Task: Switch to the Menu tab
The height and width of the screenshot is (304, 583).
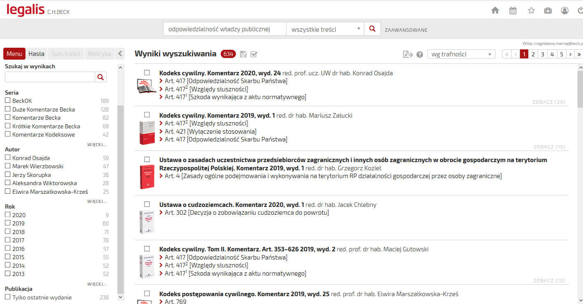Action: pyautogui.click(x=14, y=53)
